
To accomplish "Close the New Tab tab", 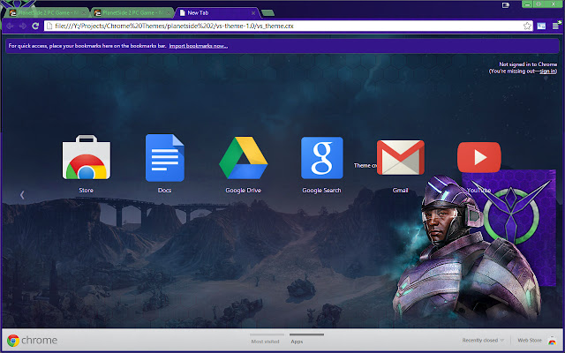I will [x=253, y=13].
